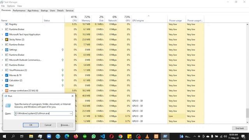
Task: Click OK in the Run dialog
Action: (x=31, y=125)
